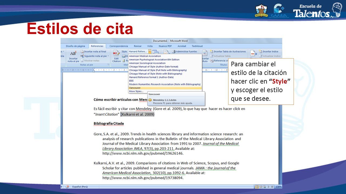Click Insertar nota al pie icon
This screenshot has width=346, height=194.
click(73, 53)
